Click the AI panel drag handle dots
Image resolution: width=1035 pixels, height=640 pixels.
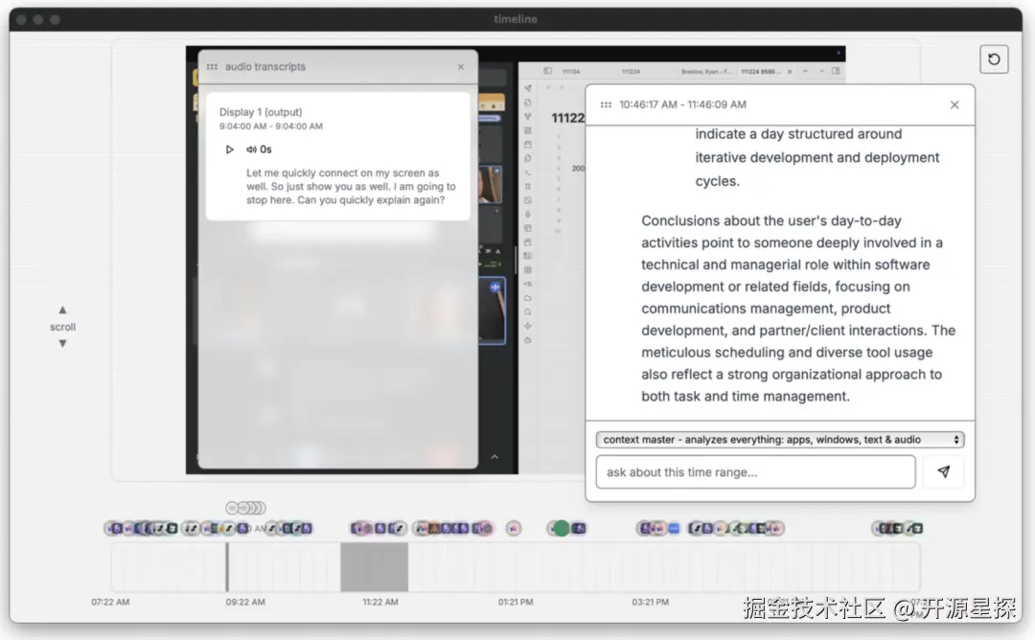coord(606,104)
